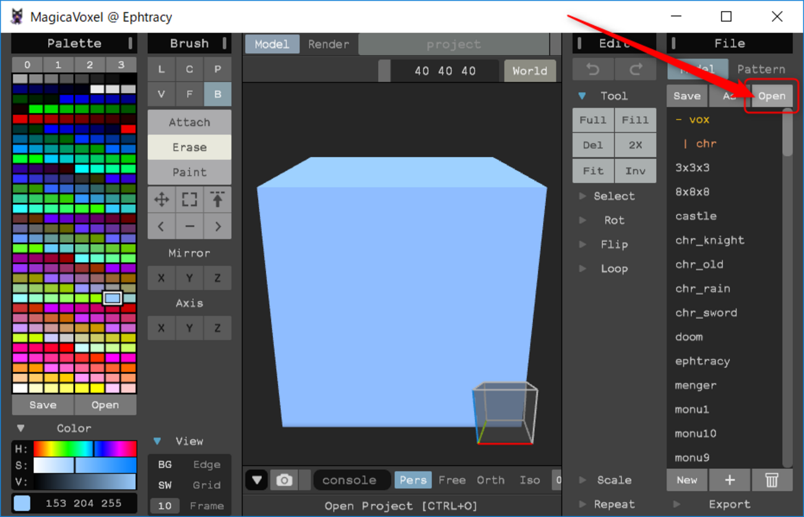Toggle Mirror on the Y axis
Viewport: 804px width, 517px height.
coord(189,278)
